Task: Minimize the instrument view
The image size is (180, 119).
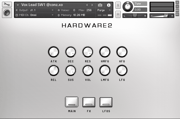Action: pos(177,6)
